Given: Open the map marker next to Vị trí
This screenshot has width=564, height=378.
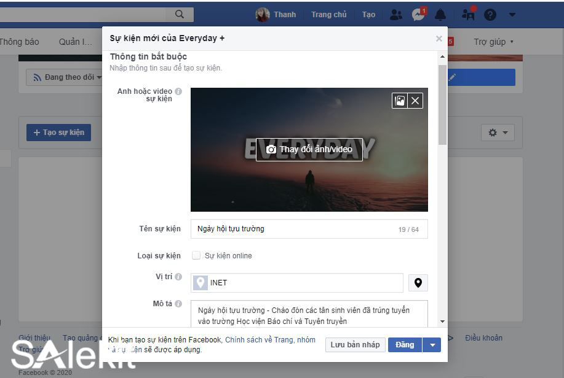Looking at the screenshot, I should click(x=418, y=282).
